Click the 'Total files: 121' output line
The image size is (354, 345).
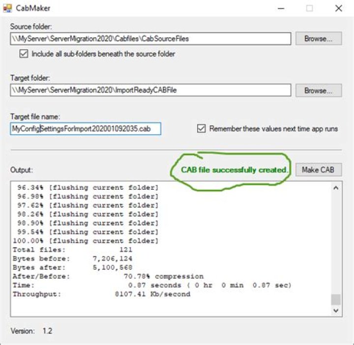tap(72, 250)
